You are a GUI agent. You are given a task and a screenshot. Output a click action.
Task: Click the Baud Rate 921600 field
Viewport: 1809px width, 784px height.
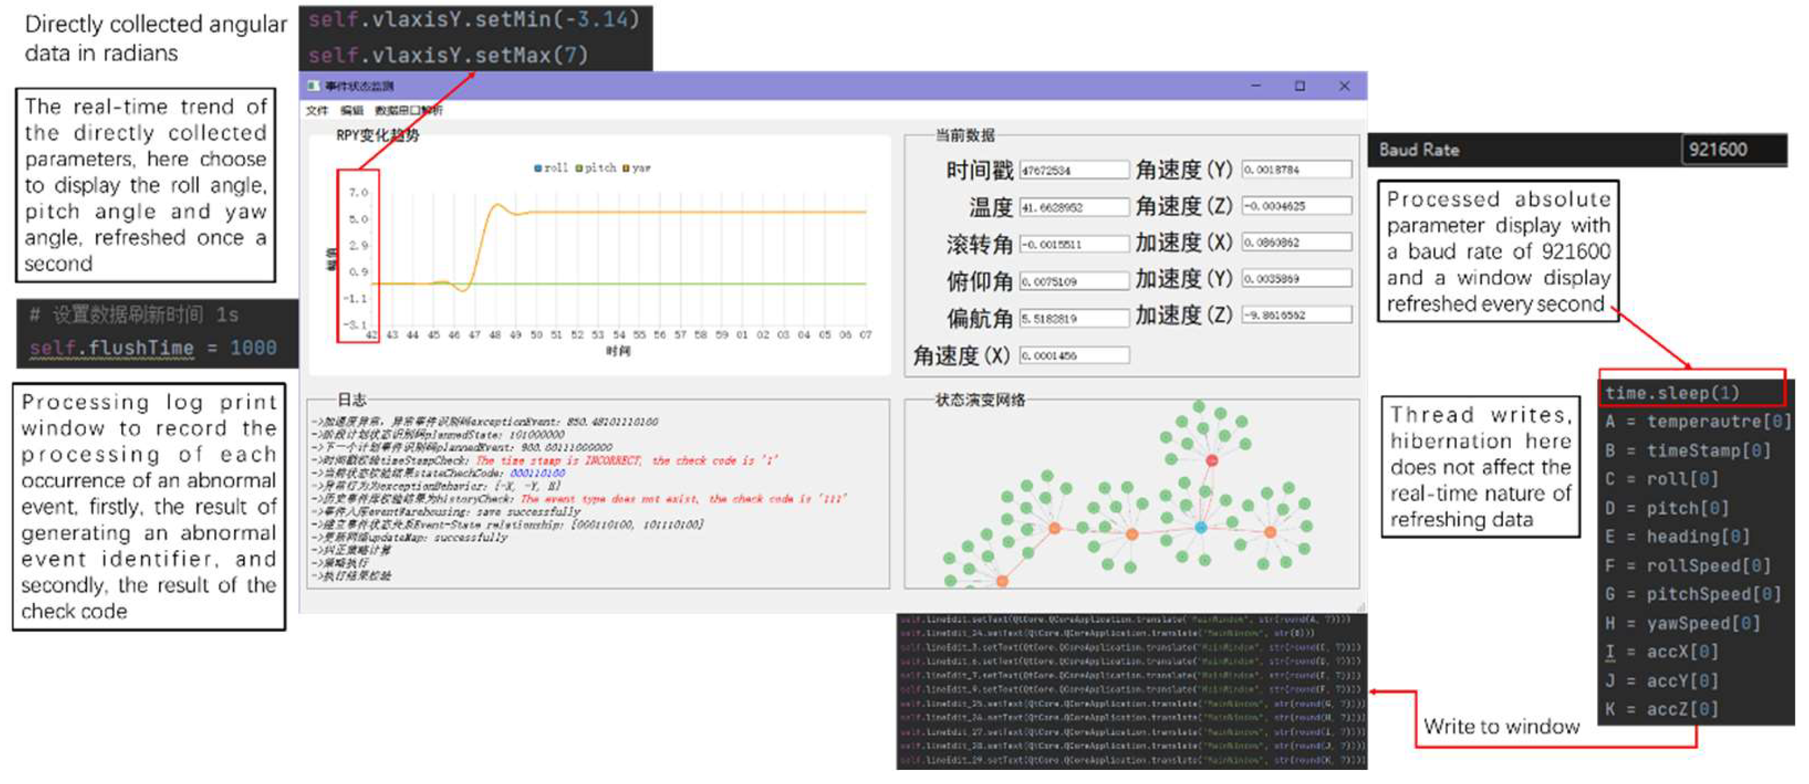pos(1732,149)
